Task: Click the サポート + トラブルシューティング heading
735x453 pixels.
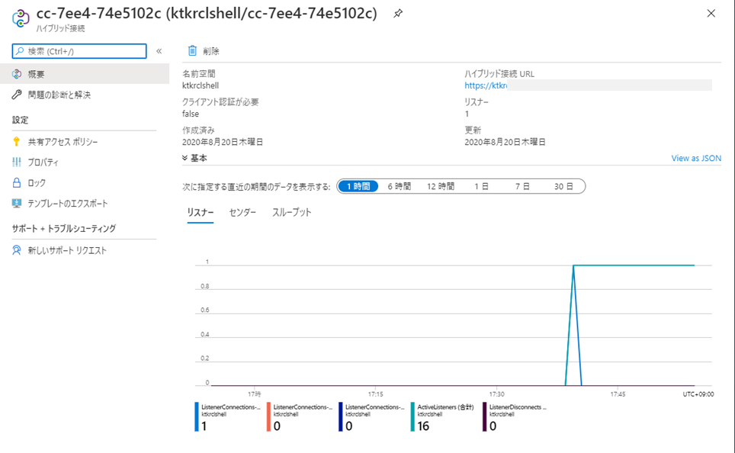Action: tap(64, 228)
